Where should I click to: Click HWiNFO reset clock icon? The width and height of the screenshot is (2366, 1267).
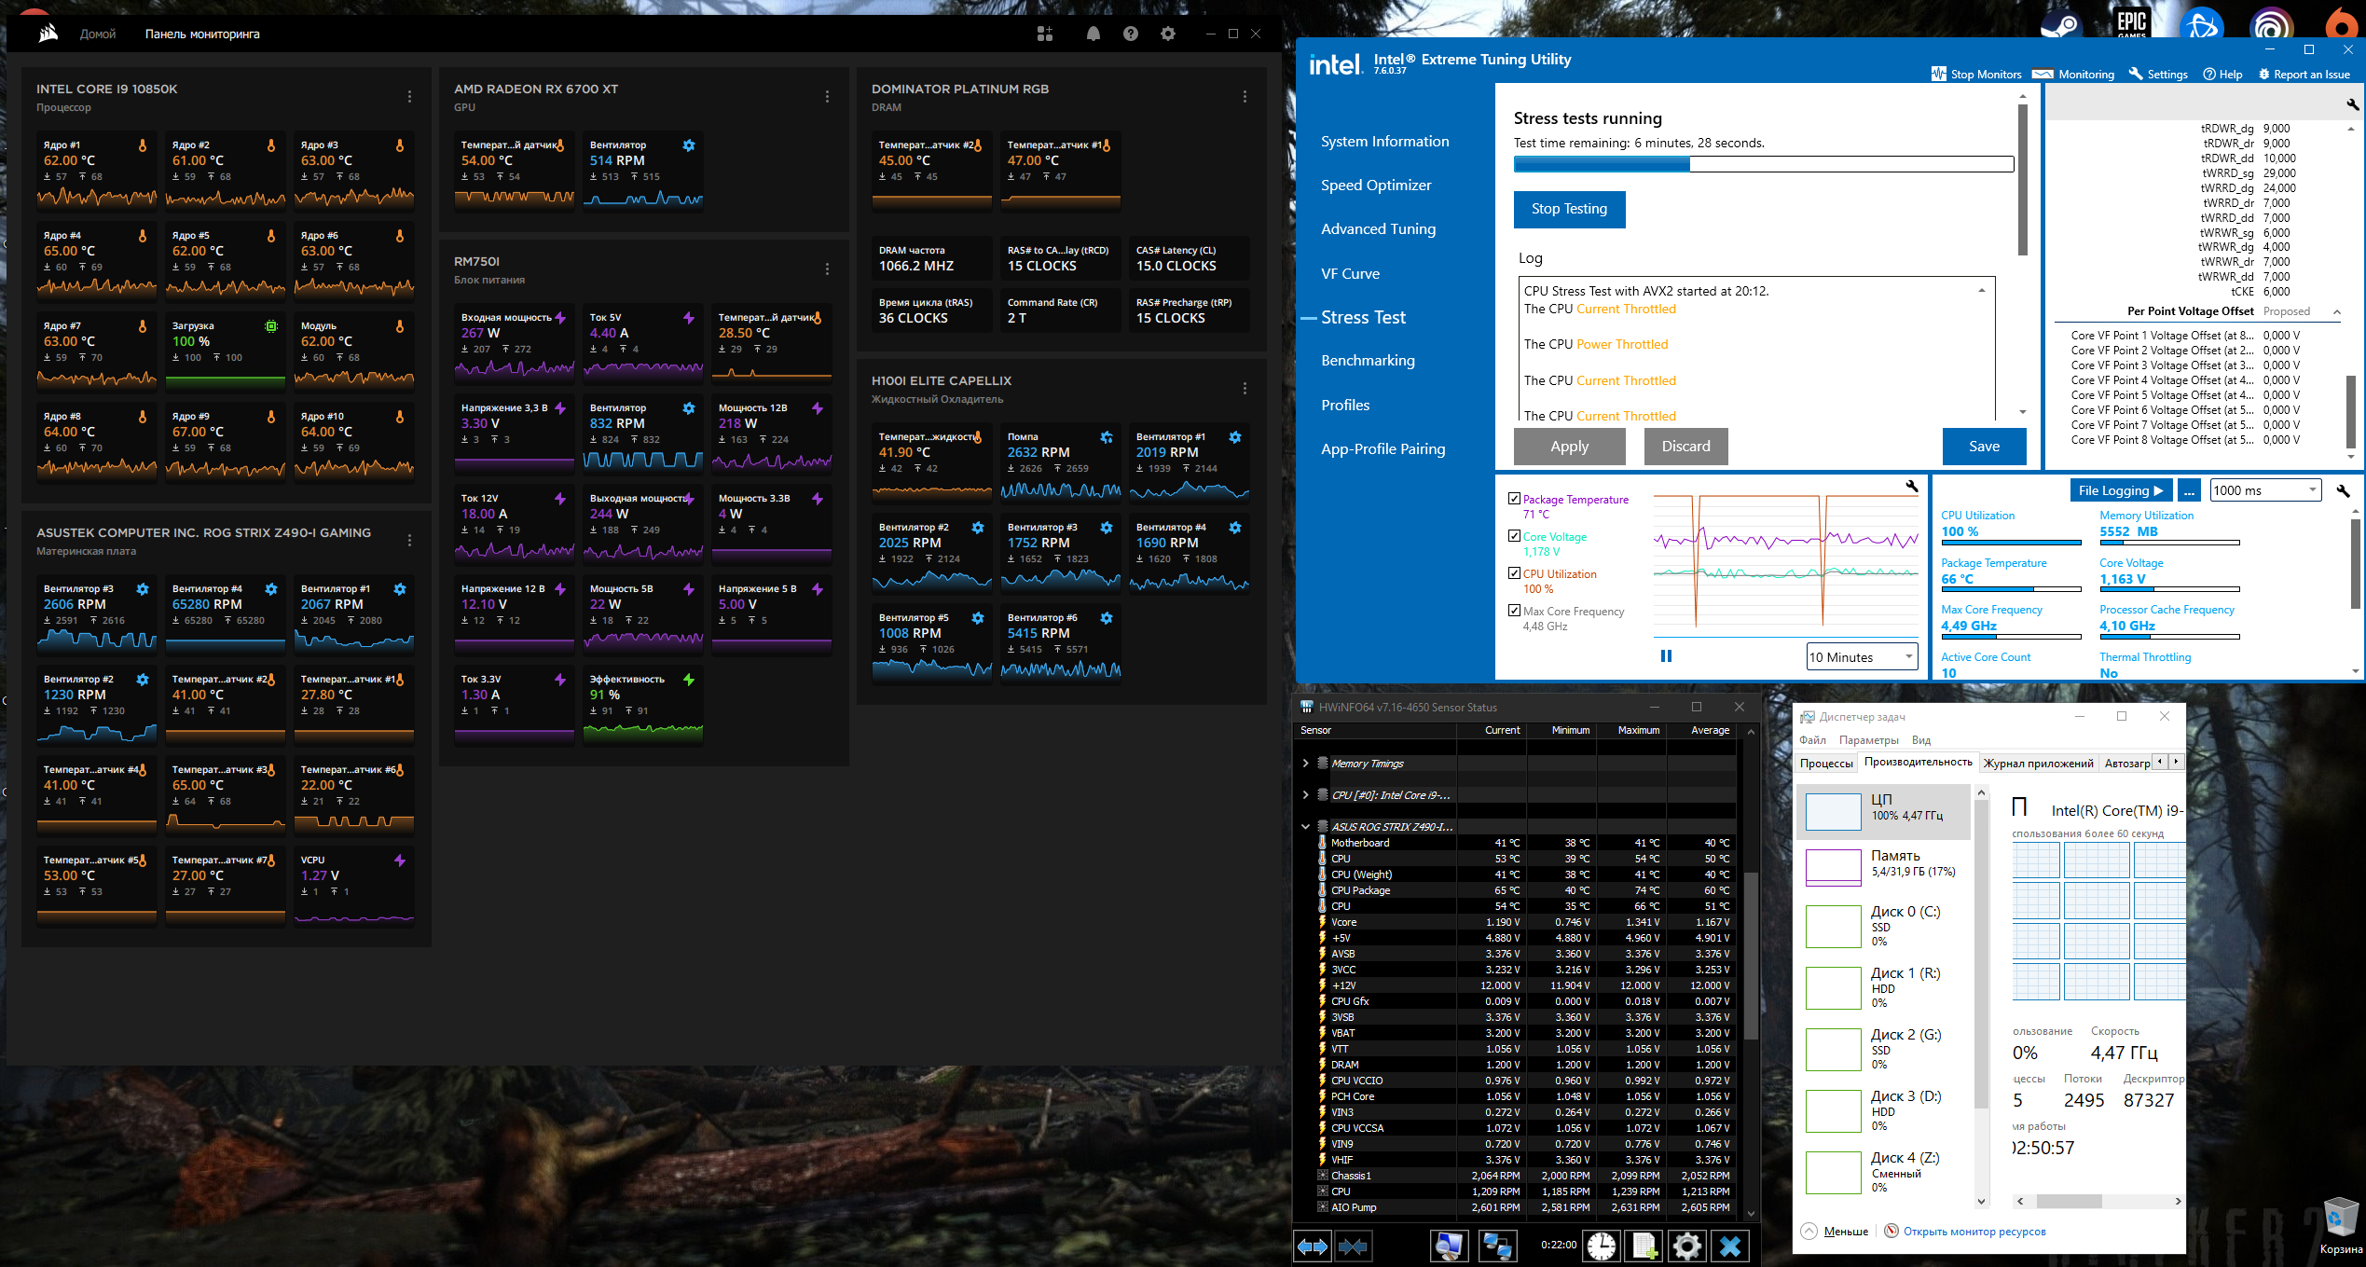[x=1602, y=1246]
